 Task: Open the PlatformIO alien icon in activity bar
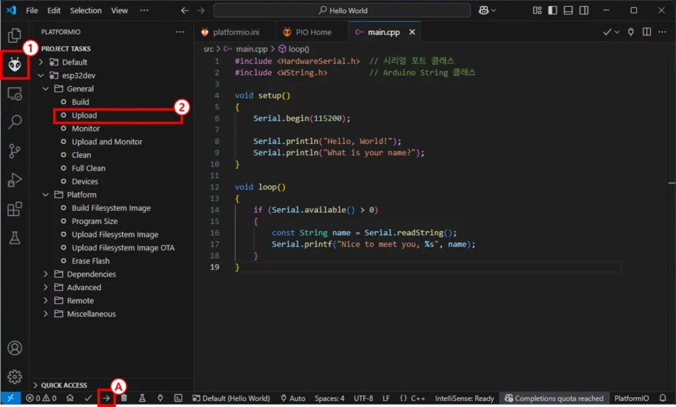click(15, 65)
